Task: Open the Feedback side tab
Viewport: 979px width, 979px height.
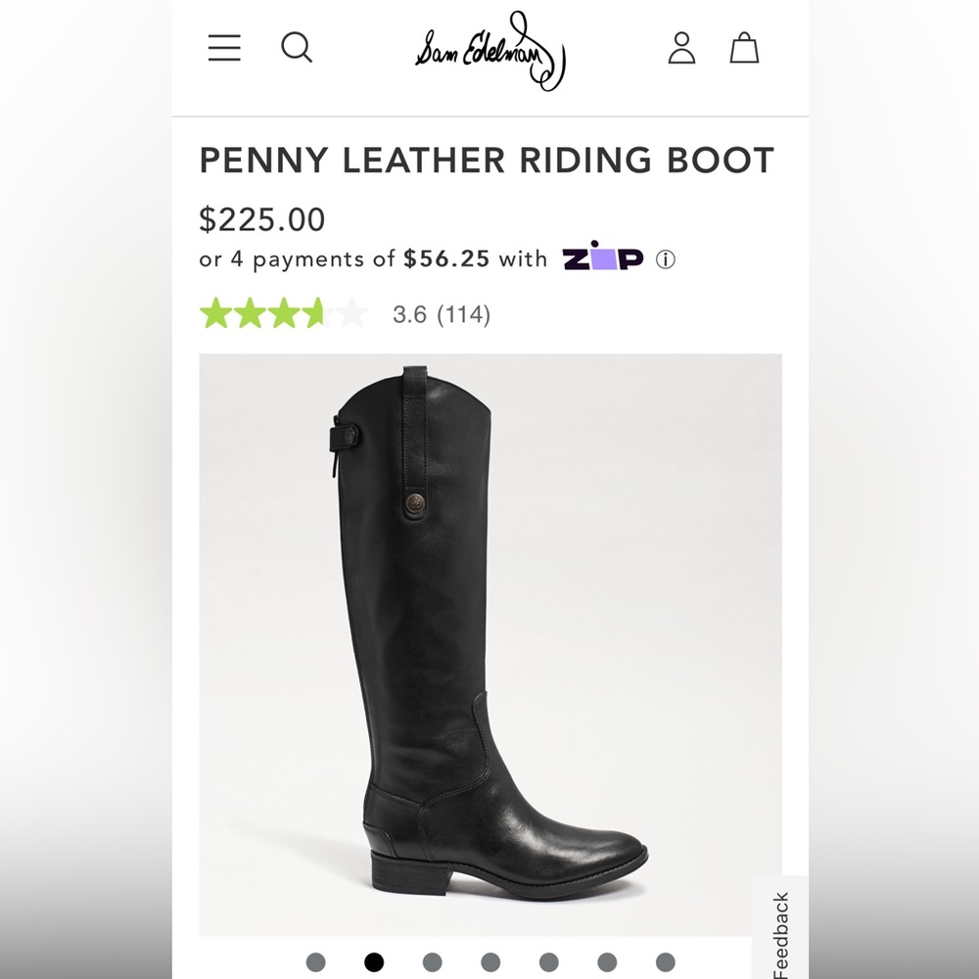Action: (x=780, y=932)
